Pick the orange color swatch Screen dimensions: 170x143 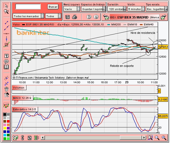click(x=8, y=125)
